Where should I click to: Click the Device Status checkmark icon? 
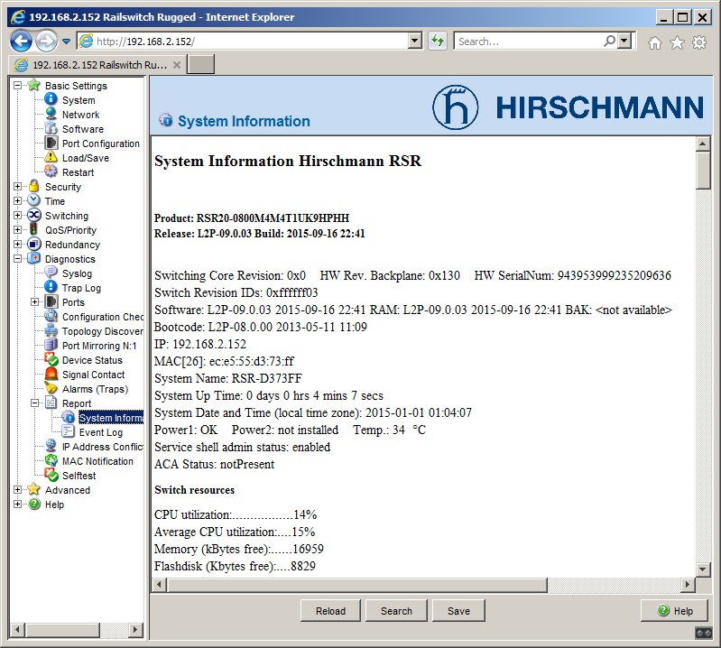coord(51,359)
